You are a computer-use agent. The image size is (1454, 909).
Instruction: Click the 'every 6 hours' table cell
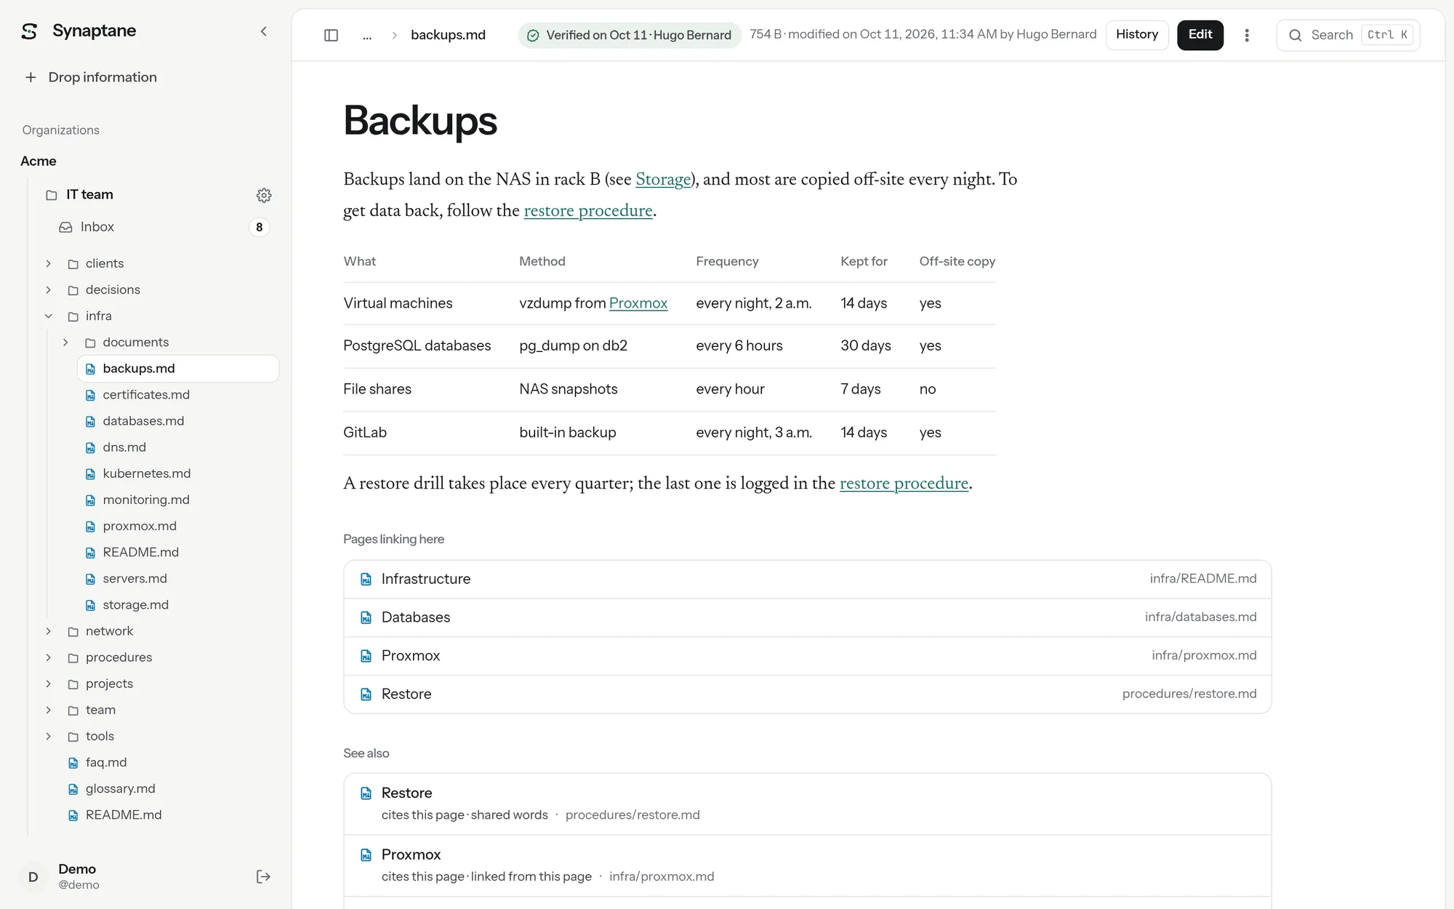739,345
